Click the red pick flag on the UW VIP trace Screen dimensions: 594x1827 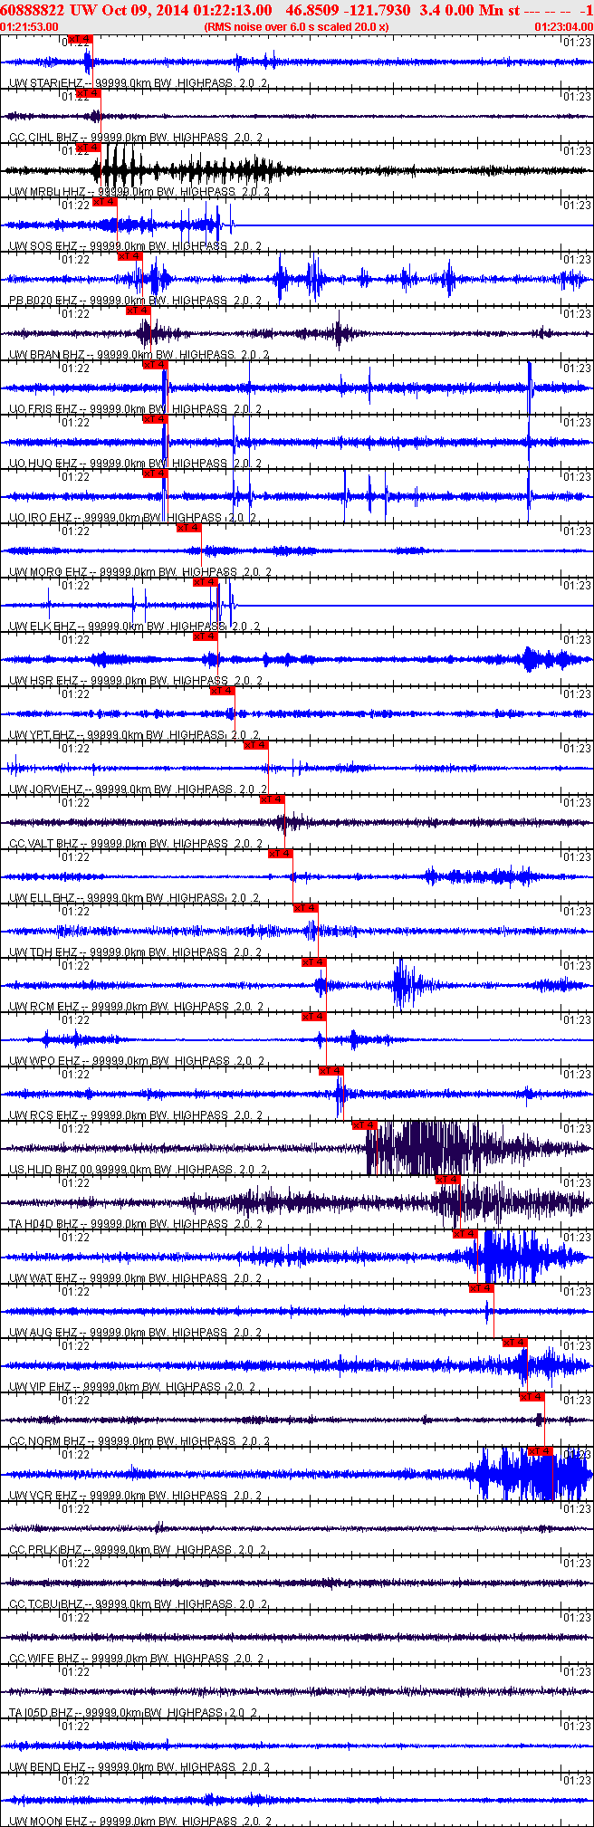tap(515, 1343)
